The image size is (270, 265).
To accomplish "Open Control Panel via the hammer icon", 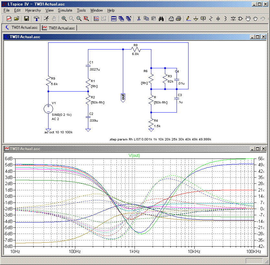I will coord(36,18).
